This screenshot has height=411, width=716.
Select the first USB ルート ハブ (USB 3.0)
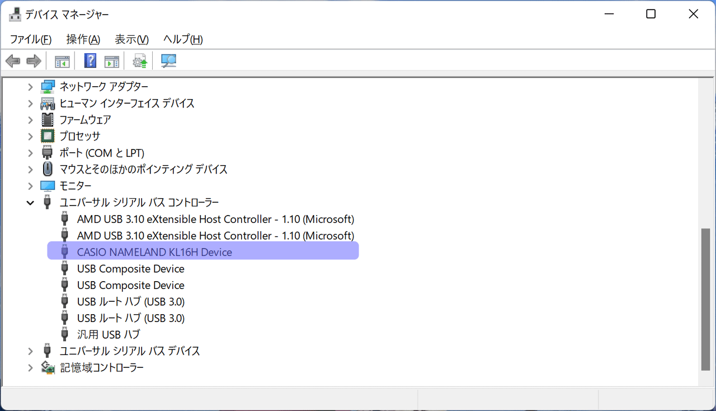tap(130, 302)
